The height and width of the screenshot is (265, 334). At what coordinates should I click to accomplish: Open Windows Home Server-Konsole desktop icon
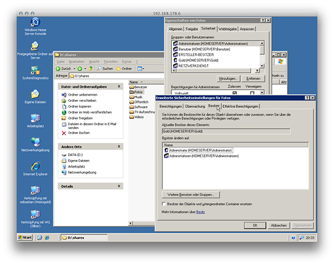[x=35, y=23]
